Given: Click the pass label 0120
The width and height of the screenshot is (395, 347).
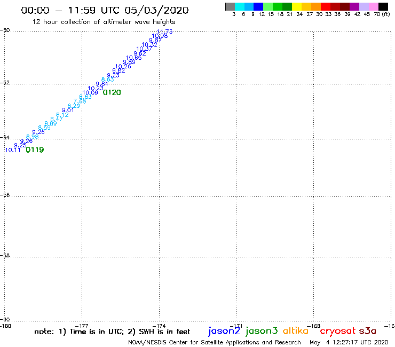Looking at the screenshot, I should pyautogui.click(x=112, y=92).
